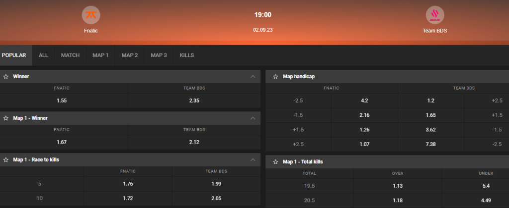Bet on Fnatic to win at 1.55
The height and width of the screenshot is (208, 509).
click(64, 101)
